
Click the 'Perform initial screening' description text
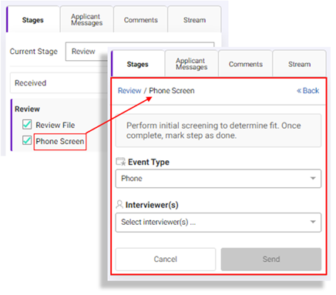tap(213, 130)
